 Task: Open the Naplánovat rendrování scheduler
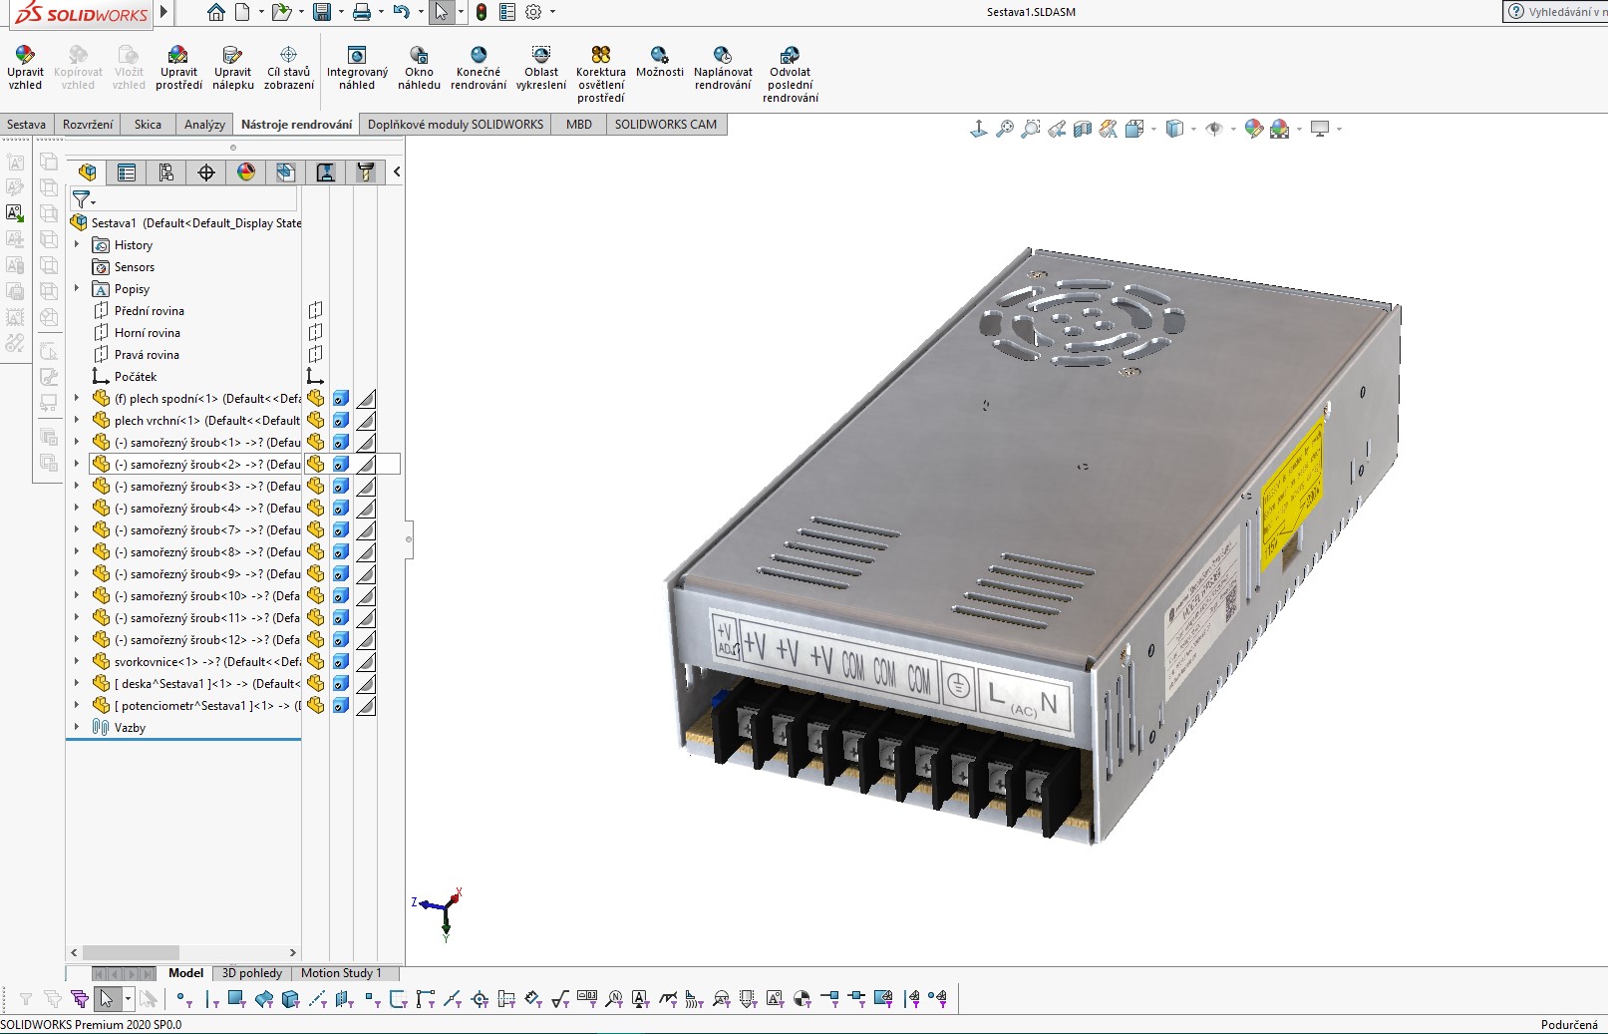[723, 56]
